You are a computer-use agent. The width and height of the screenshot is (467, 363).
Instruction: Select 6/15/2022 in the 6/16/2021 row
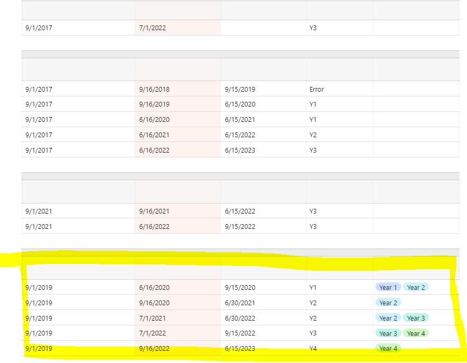click(x=263, y=135)
